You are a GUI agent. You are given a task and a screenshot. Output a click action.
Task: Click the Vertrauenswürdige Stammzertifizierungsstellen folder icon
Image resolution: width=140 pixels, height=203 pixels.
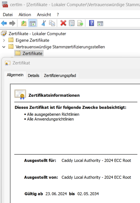coord(11,47)
